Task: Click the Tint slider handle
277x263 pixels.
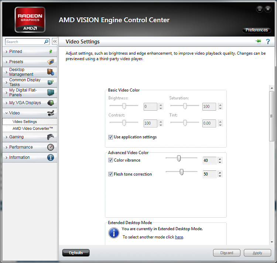Action: [x=185, y=123]
